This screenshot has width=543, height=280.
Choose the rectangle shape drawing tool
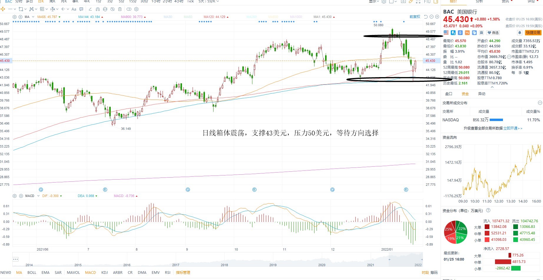point(21,9)
